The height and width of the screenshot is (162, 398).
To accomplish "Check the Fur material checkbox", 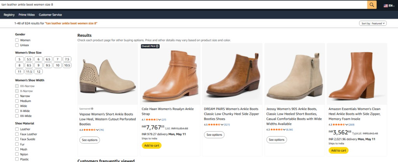I will coord(17,144).
